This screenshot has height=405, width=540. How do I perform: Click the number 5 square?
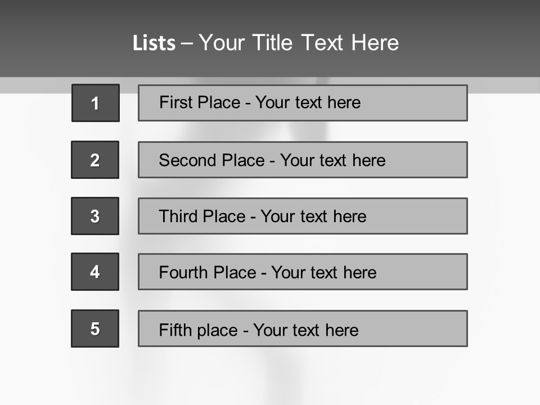95,328
